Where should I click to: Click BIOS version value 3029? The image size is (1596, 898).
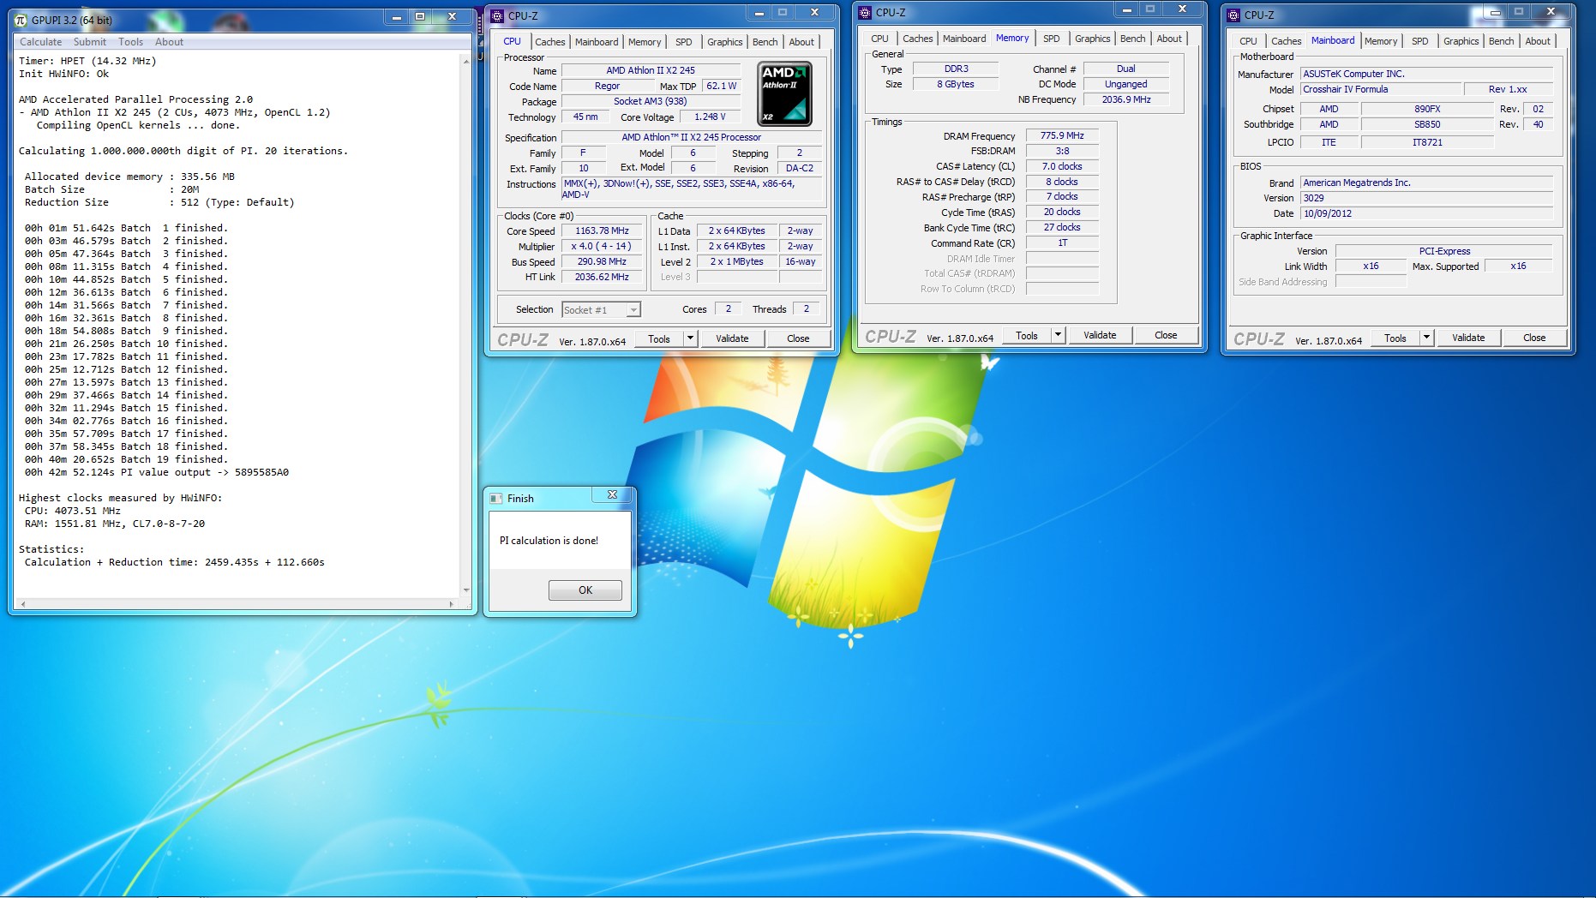click(1426, 198)
